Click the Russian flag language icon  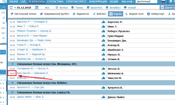163,2
